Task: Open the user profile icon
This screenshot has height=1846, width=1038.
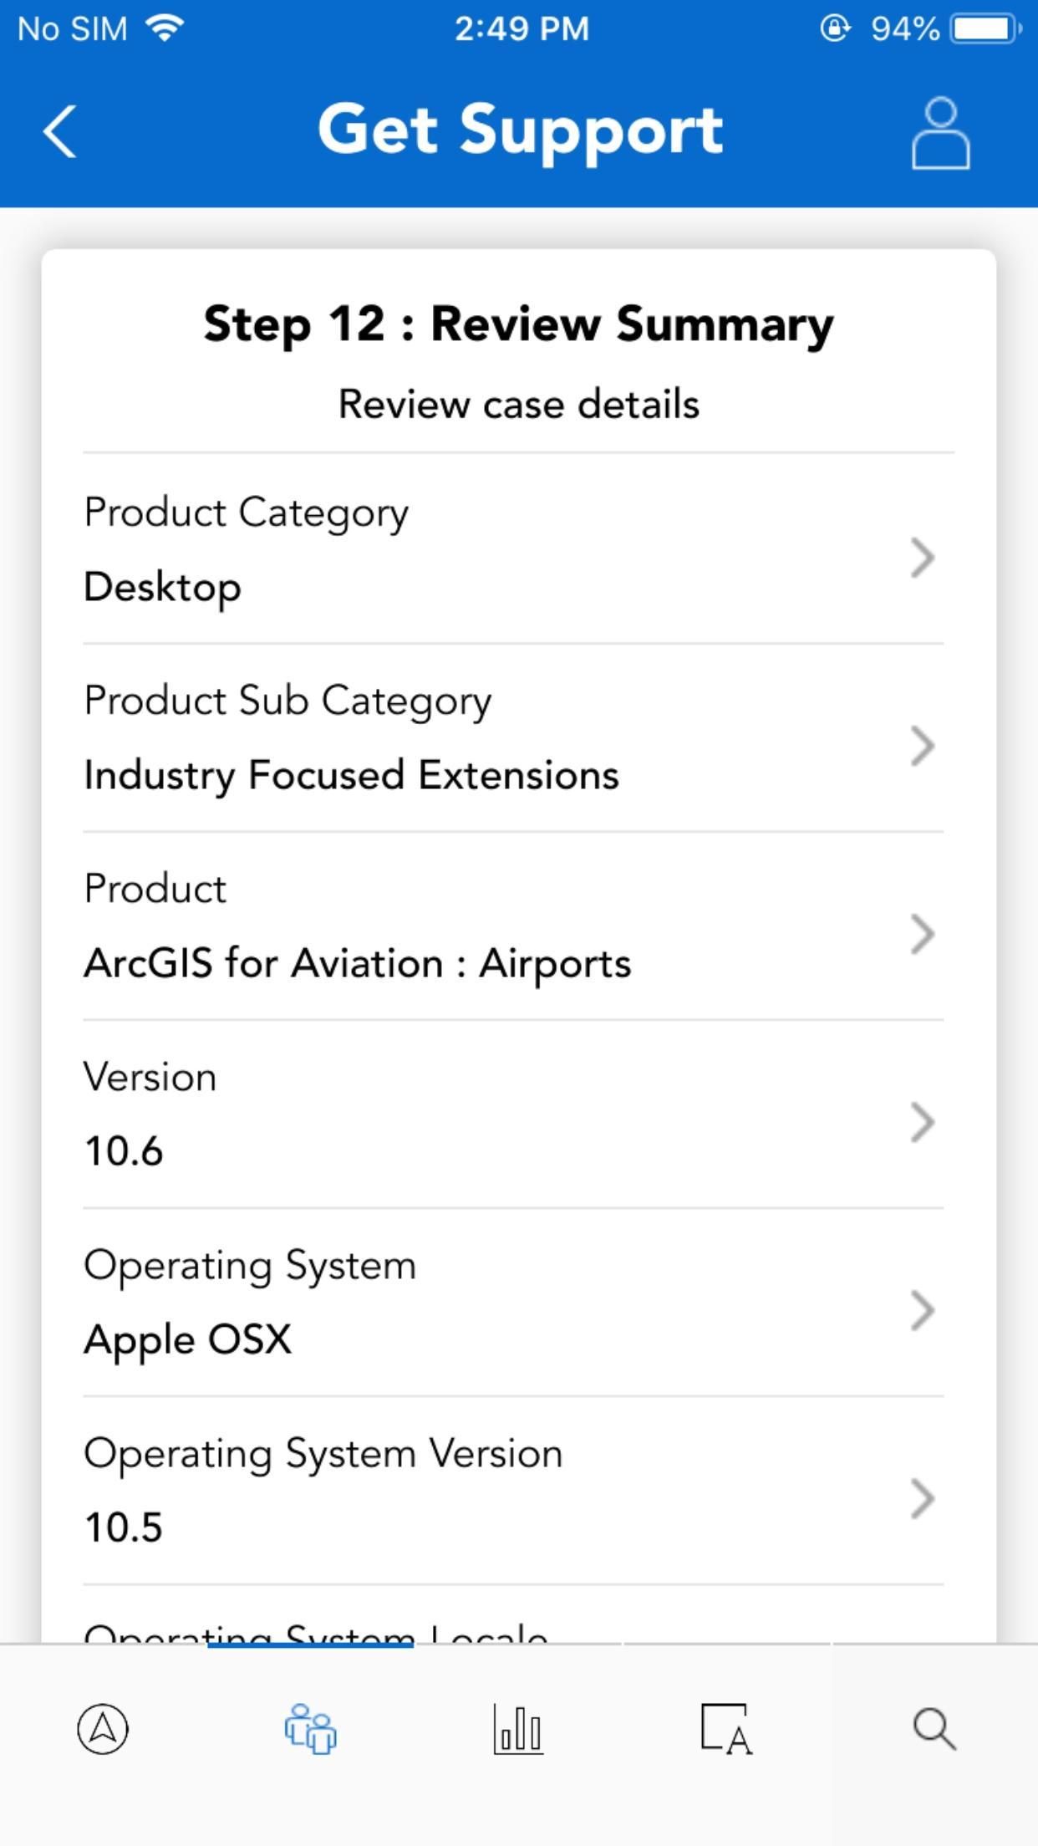Action: (x=940, y=133)
